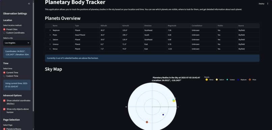Click the current time info box
272x130 pixels.
[x=17, y=85]
